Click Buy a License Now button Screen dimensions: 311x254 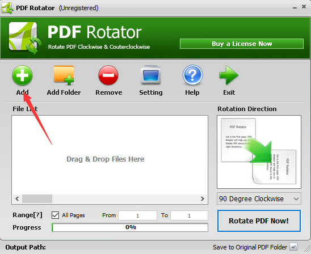pyautogui.click(x=242, y=44)
